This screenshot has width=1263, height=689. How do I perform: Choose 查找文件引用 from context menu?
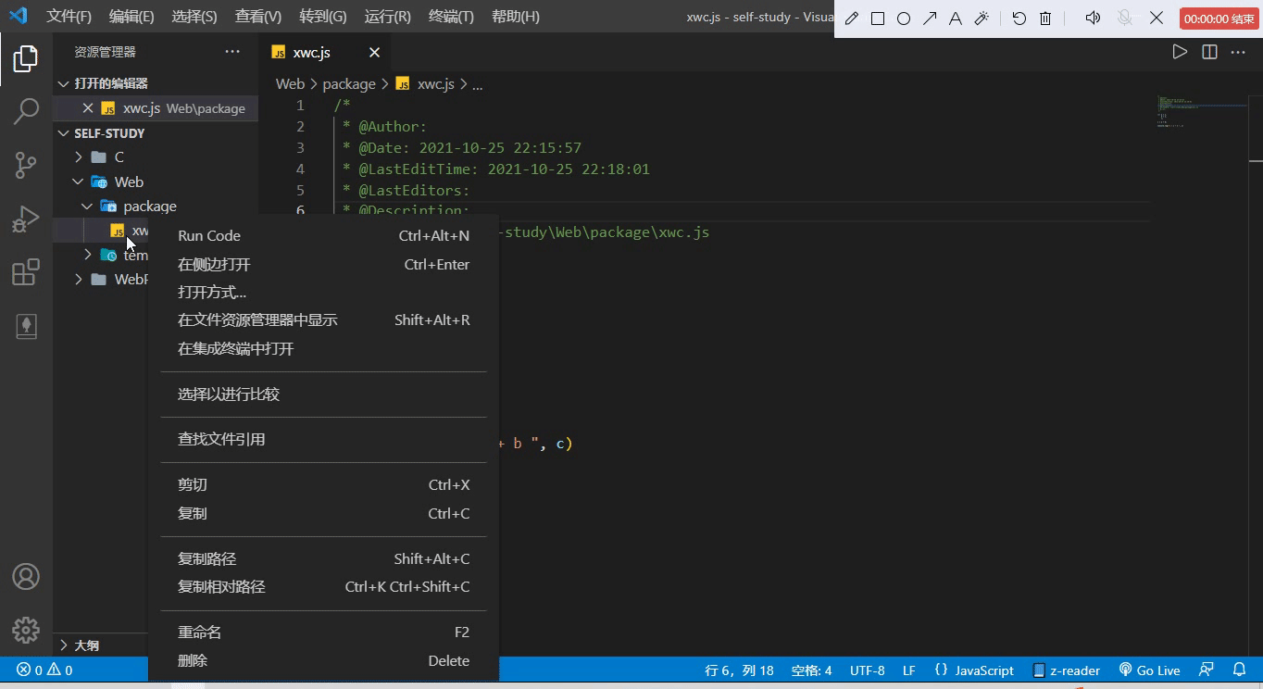(x=323, y=439)
